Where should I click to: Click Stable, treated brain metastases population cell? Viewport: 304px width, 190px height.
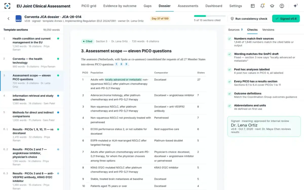[x=117, y=179]
